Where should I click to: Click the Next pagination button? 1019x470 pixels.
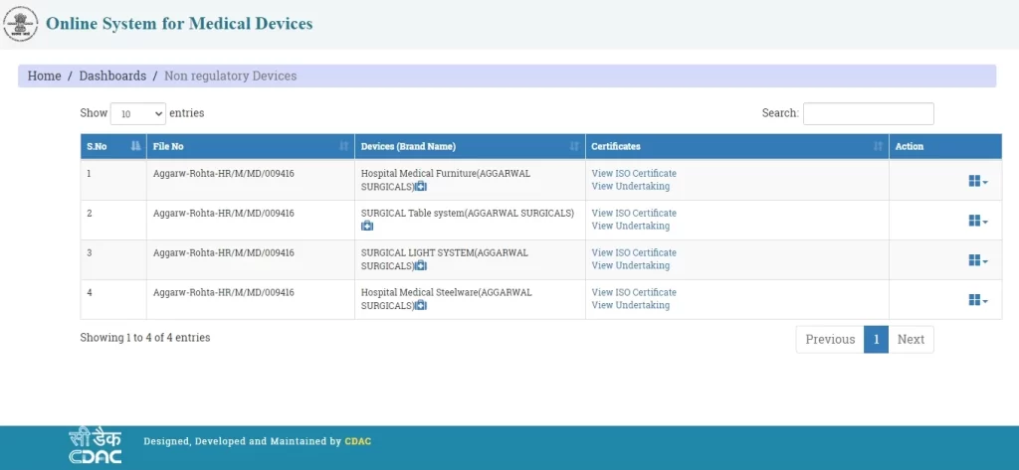[x=911, y=340]
